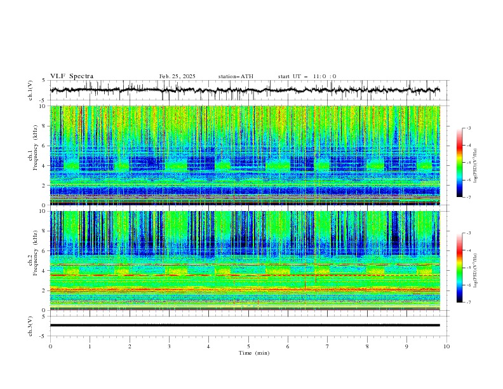Screen dimensions: 503x389
Task: Click the ch.1 spectrogram panel
Action: 245,155
